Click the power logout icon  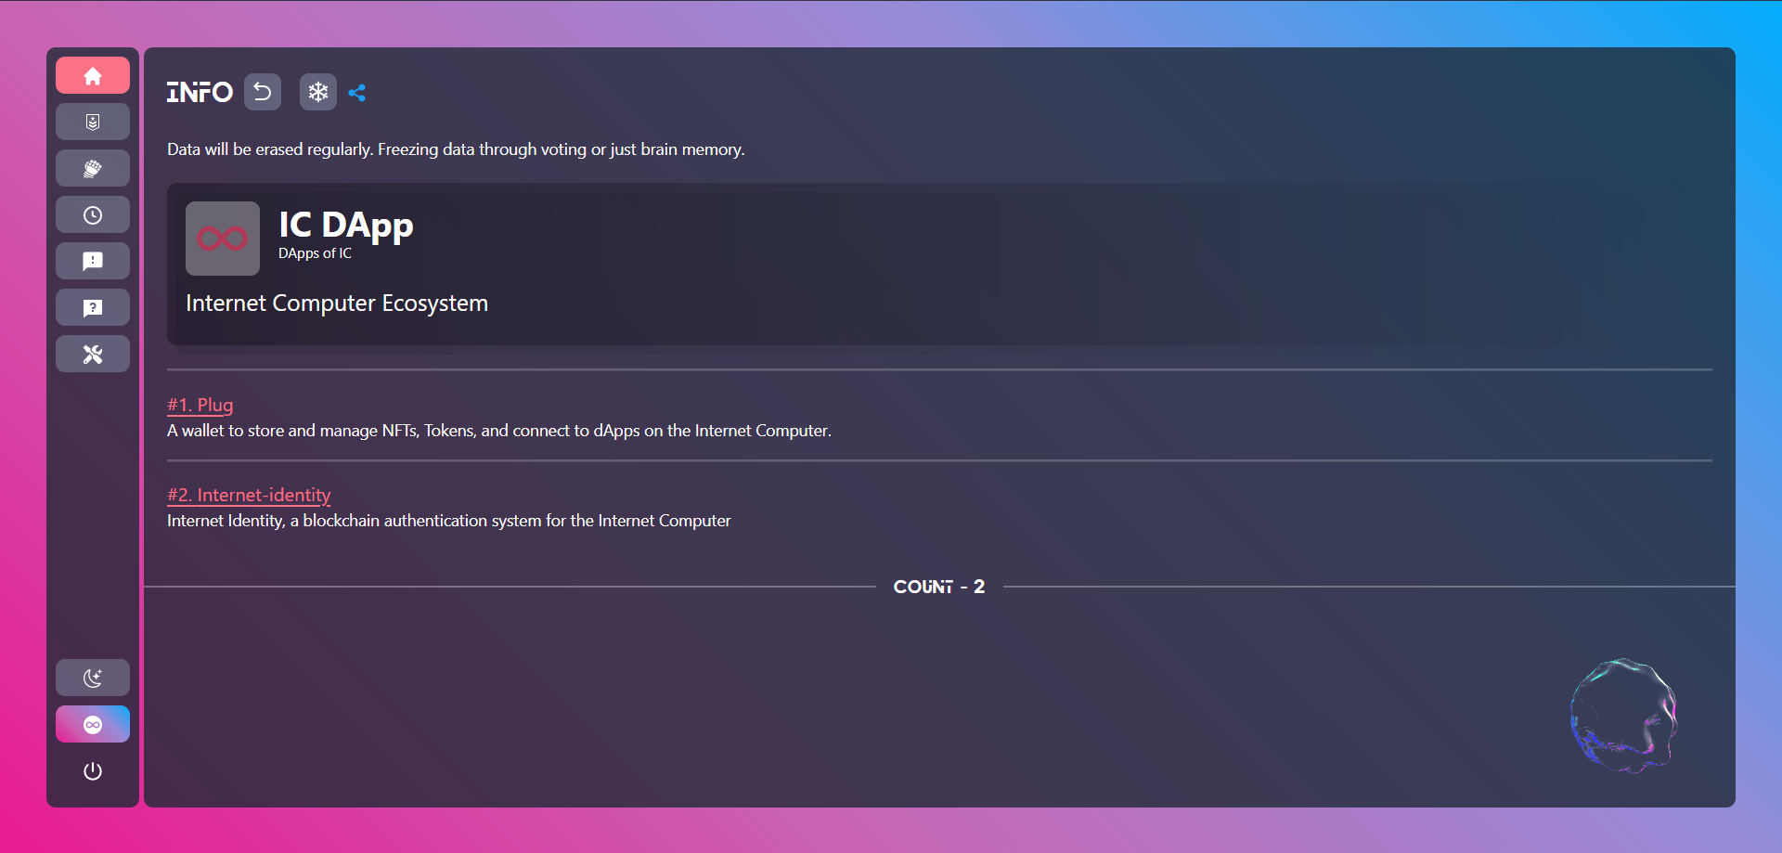93,770
